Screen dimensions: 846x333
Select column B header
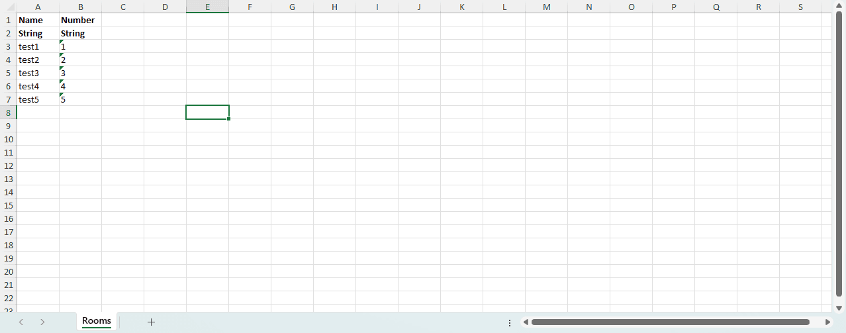coord(80,7)
